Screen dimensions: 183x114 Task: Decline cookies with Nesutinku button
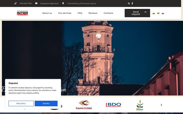click(21, 103)
